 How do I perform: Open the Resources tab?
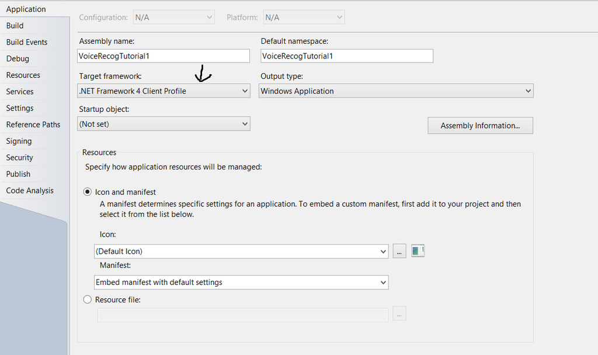(23, 75)
